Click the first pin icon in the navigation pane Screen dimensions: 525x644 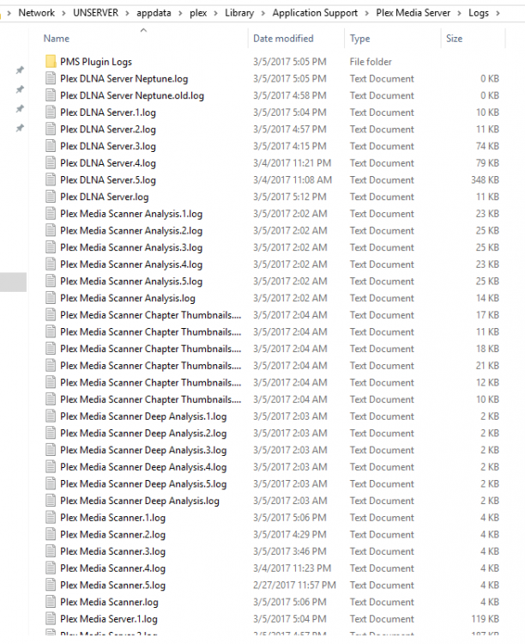[x=20, y=70]
